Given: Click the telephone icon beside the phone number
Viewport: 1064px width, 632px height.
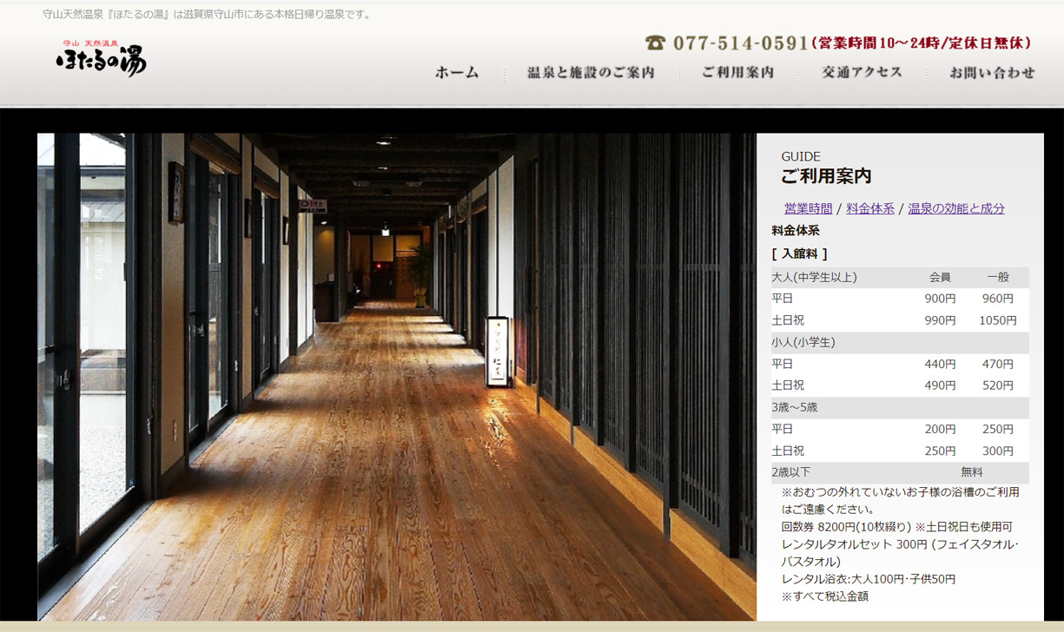Looking at the screenshot, I should click(x=655, y=43).
